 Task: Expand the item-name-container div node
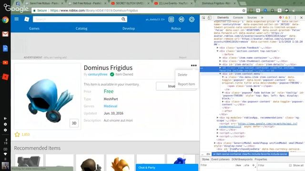(x=220, y=58)
